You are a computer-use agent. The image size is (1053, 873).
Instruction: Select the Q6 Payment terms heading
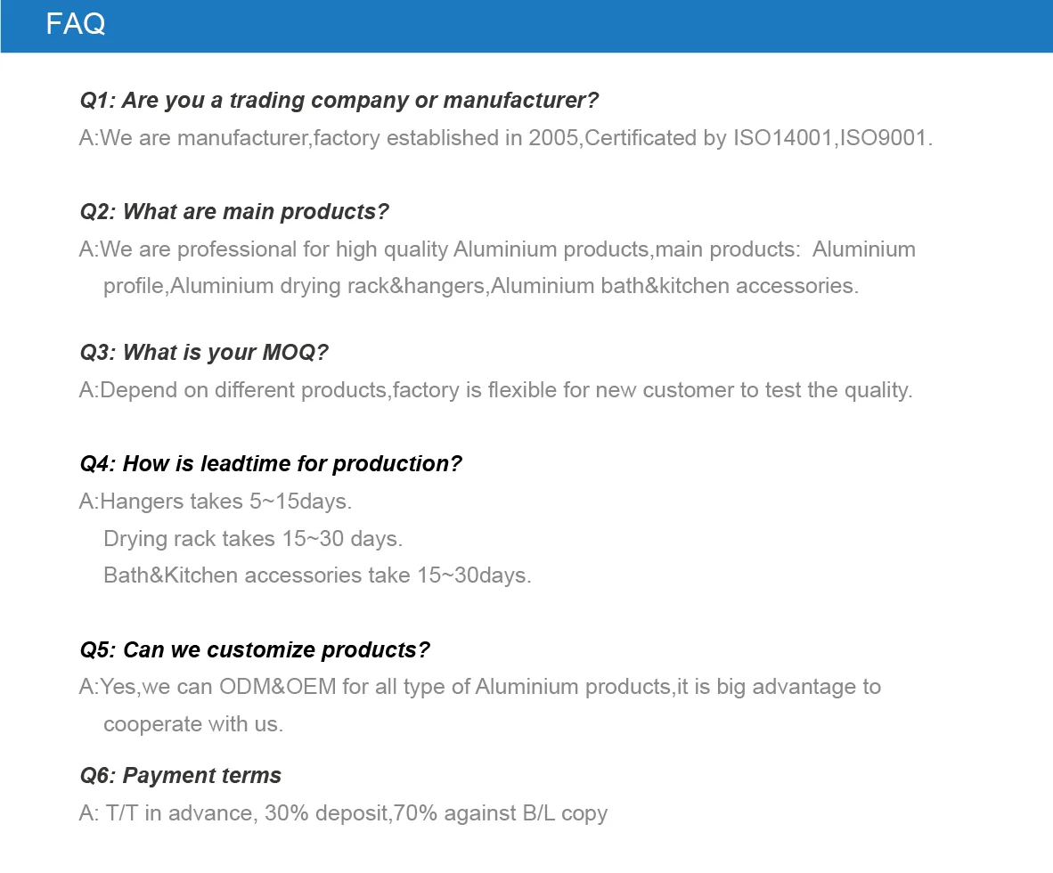180,776
